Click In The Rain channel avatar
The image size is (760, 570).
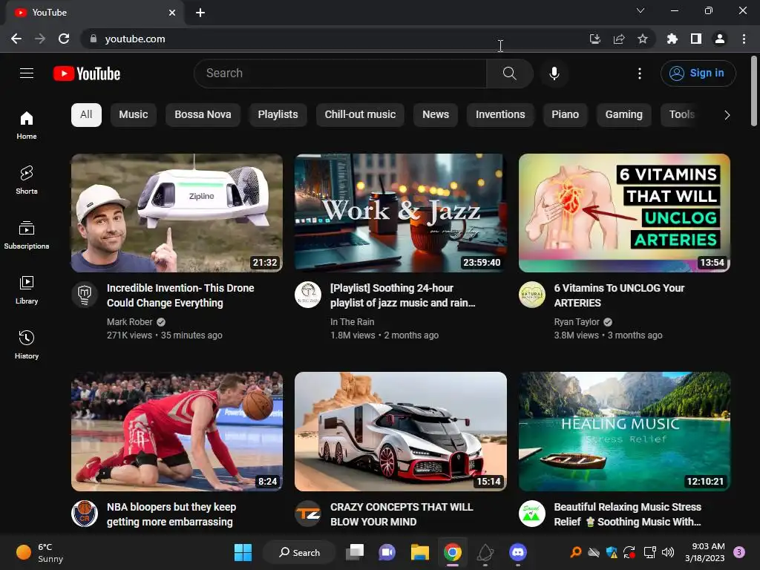(x=308, y=294)
